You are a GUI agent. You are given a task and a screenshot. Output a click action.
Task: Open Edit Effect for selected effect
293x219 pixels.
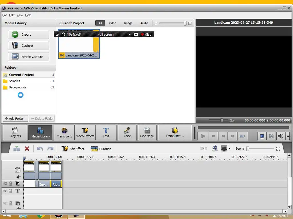pyautogui.click(x=73, y=149)
